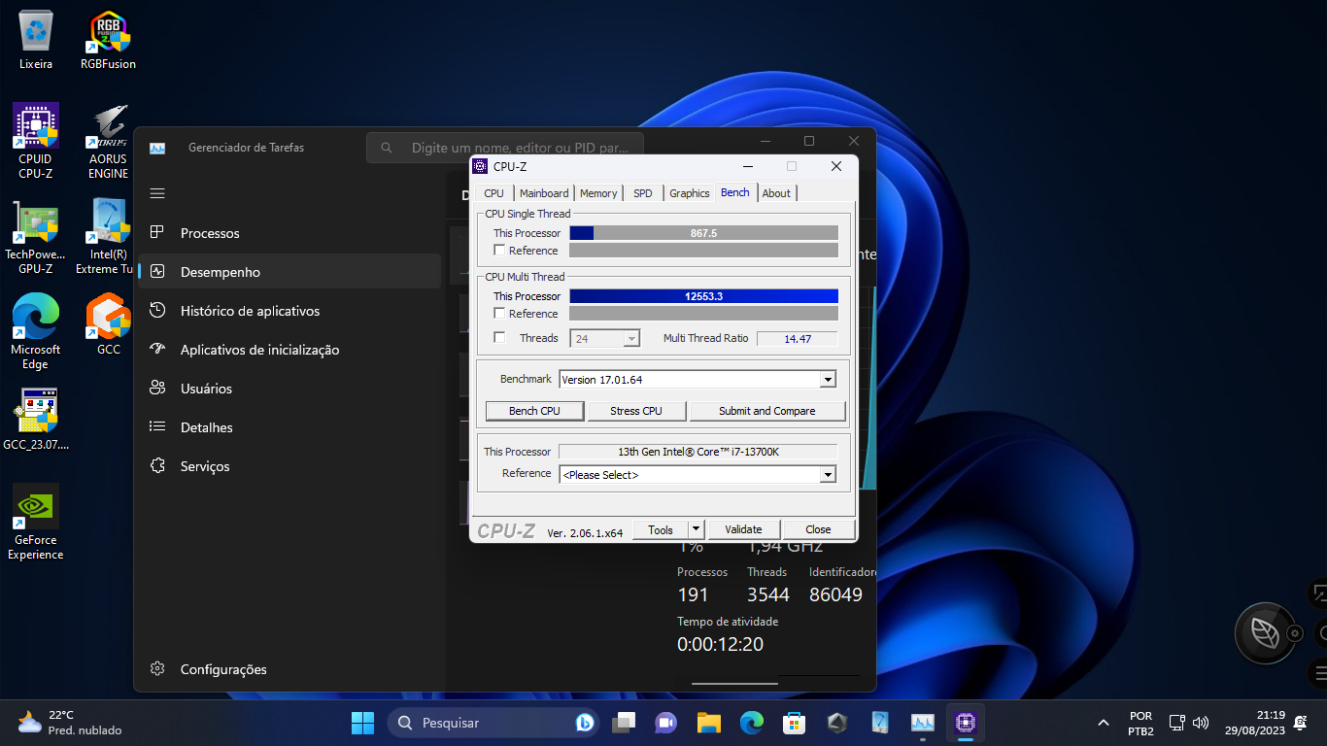This screenshot has width=1327, height=746.
Task: Click Bing icon in search box
Action: click(x=585, y=723)
